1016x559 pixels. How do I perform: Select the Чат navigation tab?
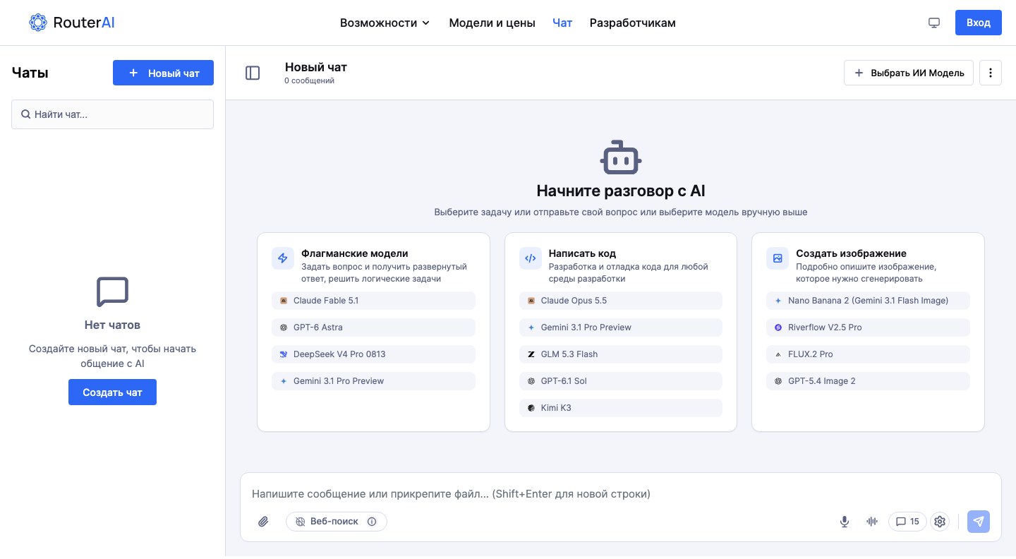pos(562,23)
